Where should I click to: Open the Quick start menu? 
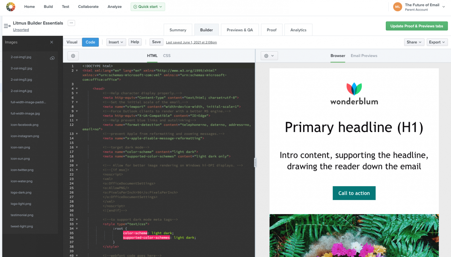148,6
